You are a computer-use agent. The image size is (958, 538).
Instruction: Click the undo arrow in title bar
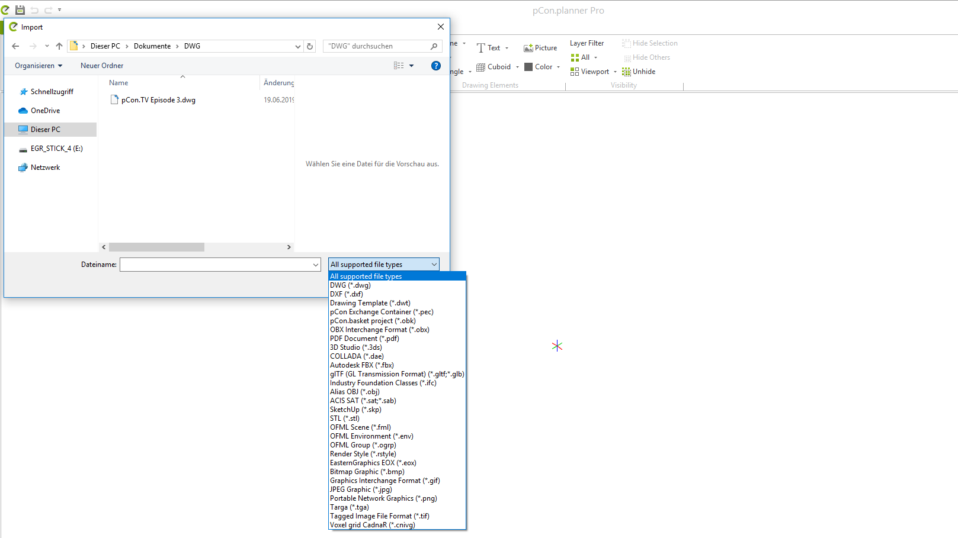pos(34,10)
